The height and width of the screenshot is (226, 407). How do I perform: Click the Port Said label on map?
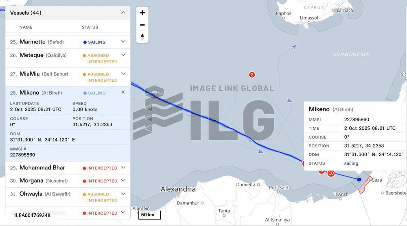pyautogui.click(x=278, y=188)
